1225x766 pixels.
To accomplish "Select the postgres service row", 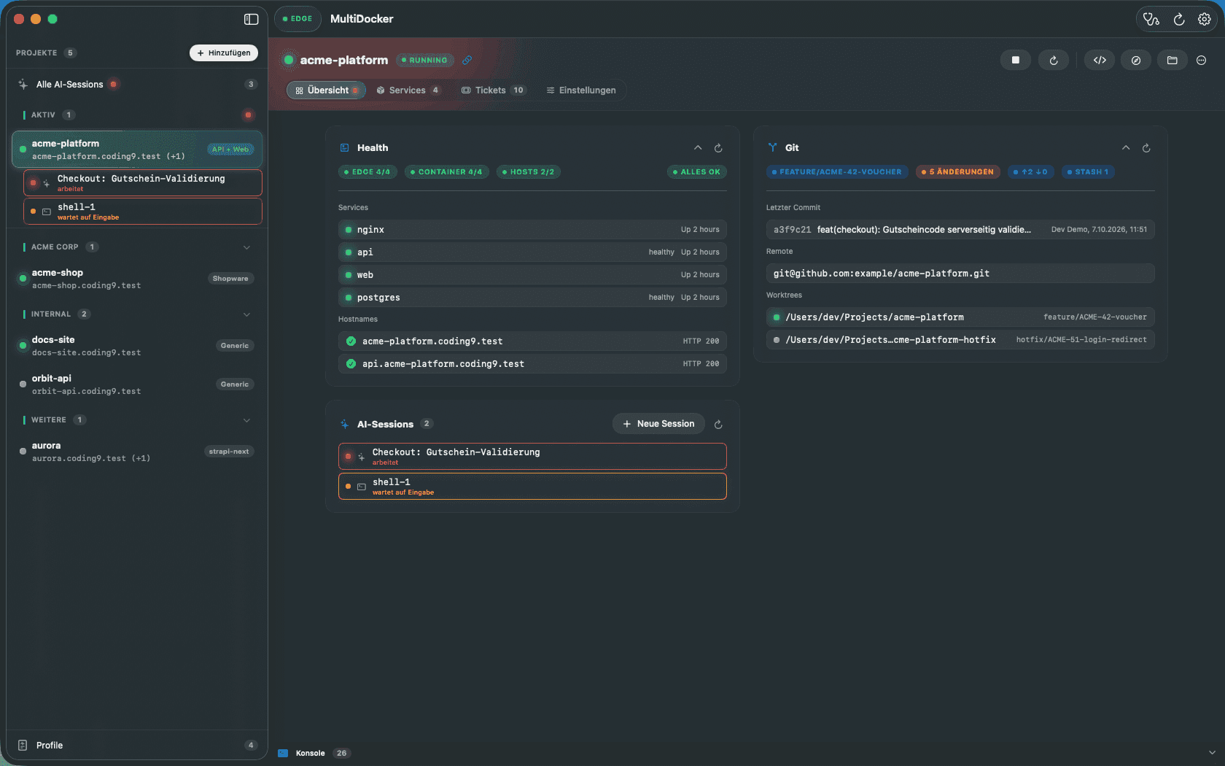I will tap(532, 298).
